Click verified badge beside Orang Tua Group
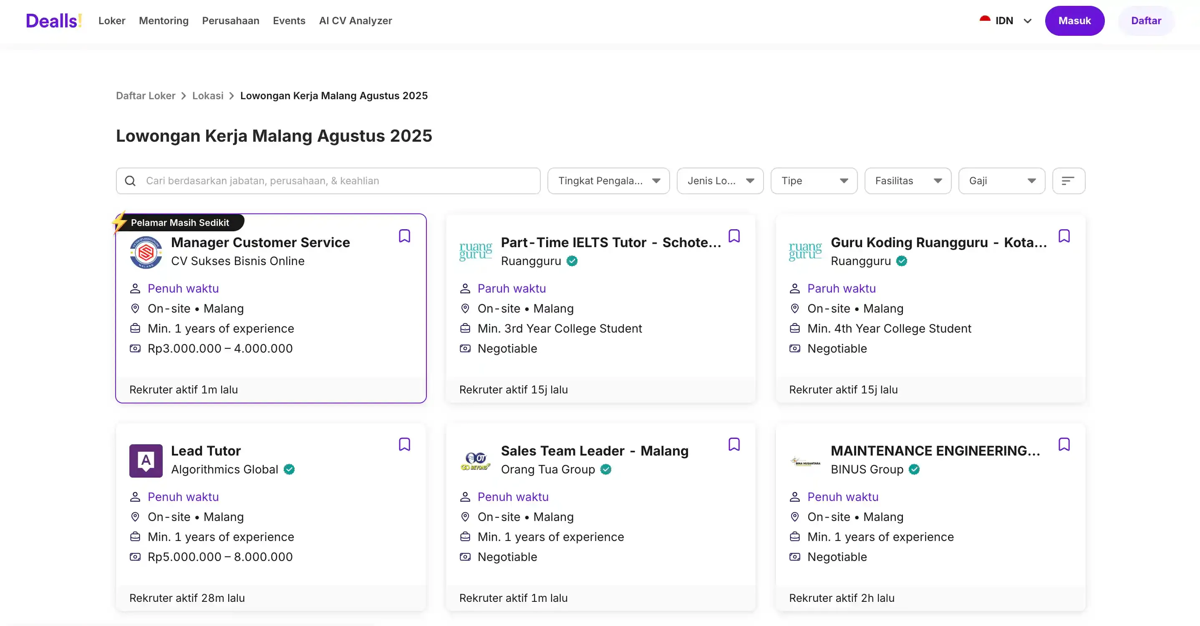 tap(605, 469)
